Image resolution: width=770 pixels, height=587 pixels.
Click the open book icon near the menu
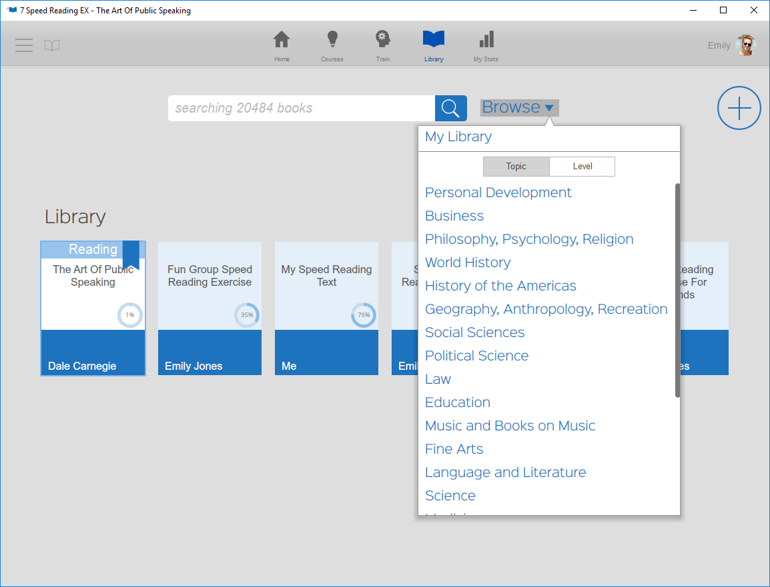[x=52, y=45]
